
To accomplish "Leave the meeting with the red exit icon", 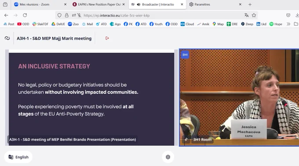I will [x=107, y=38].
